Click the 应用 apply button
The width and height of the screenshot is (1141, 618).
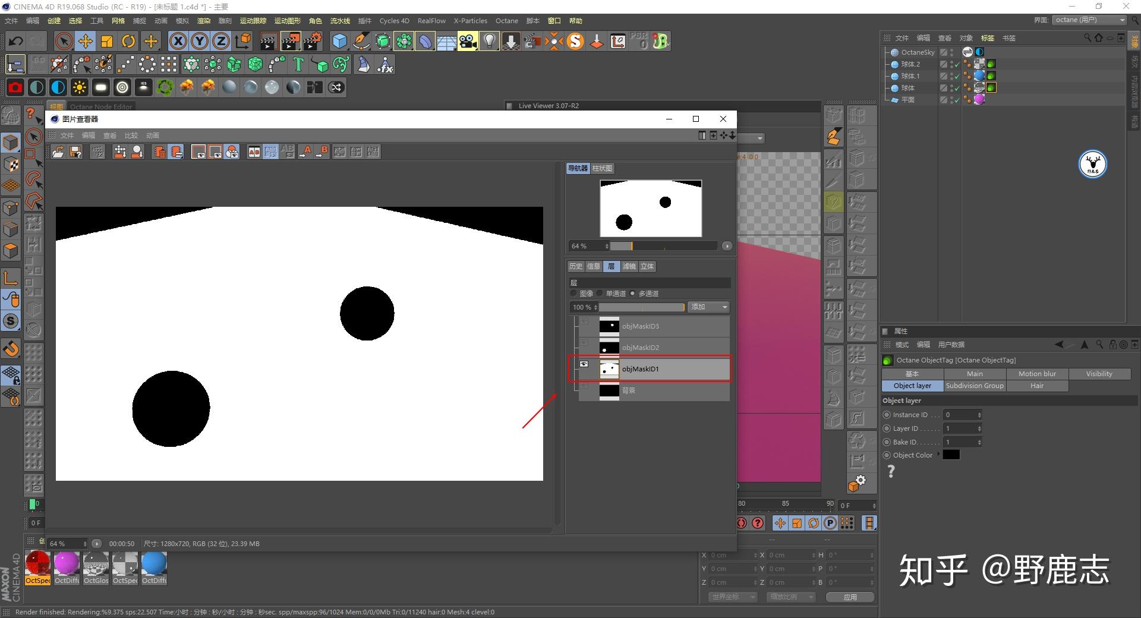tap(850, 597)
